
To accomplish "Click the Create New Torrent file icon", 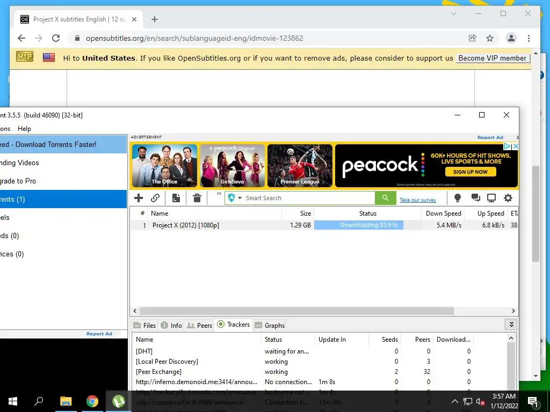I will pyautogui.click(x=176, y=198).
